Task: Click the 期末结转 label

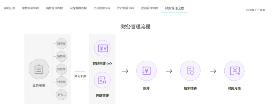Action: pos(190,88)
